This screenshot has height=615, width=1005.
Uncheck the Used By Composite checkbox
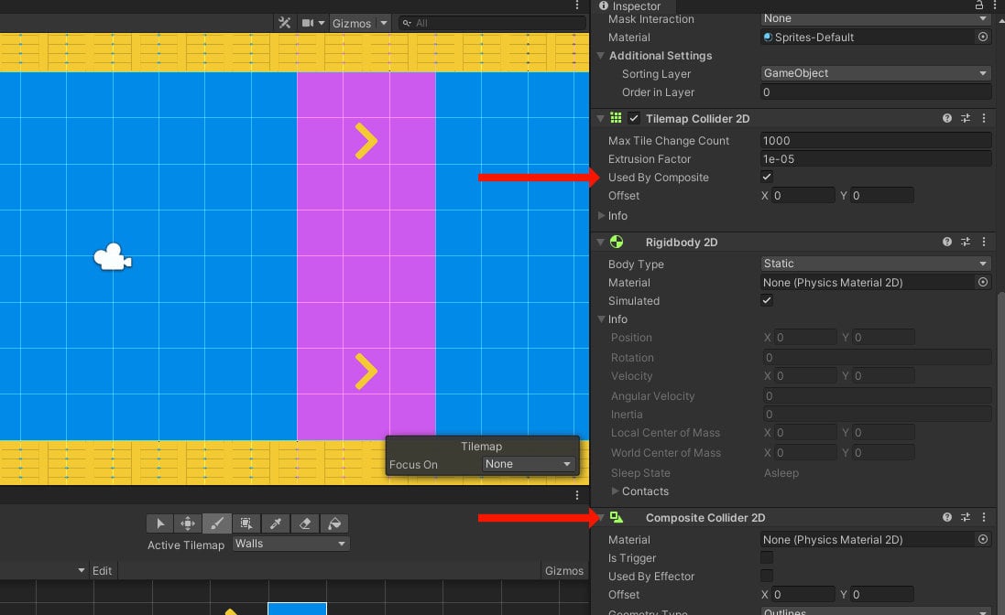click(767, 177)
